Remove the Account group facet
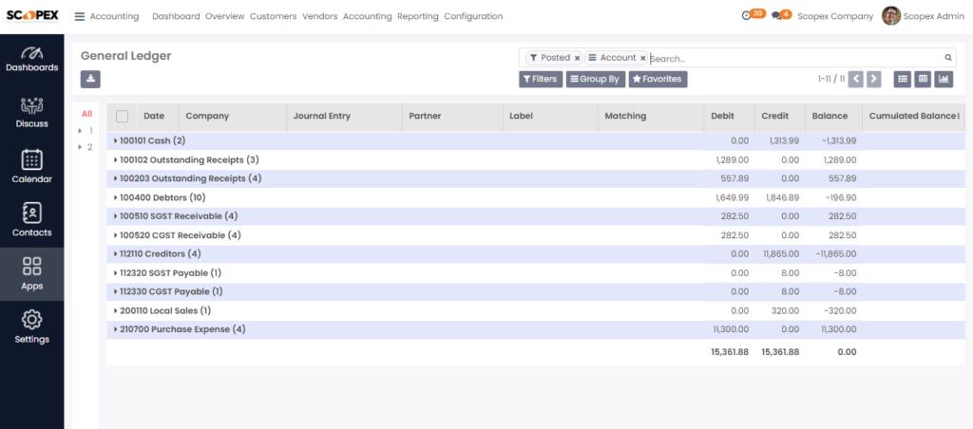This screenshot has width=973, height=429. point(643,58)
